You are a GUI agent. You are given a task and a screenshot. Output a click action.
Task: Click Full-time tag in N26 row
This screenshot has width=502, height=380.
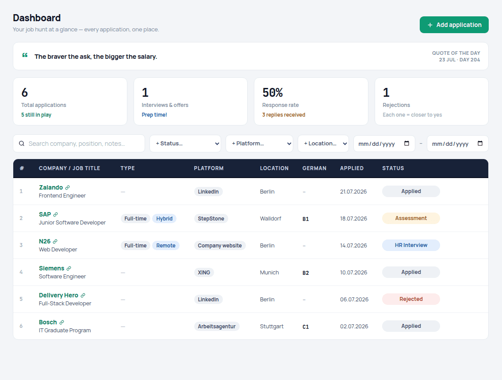[135, 245]
